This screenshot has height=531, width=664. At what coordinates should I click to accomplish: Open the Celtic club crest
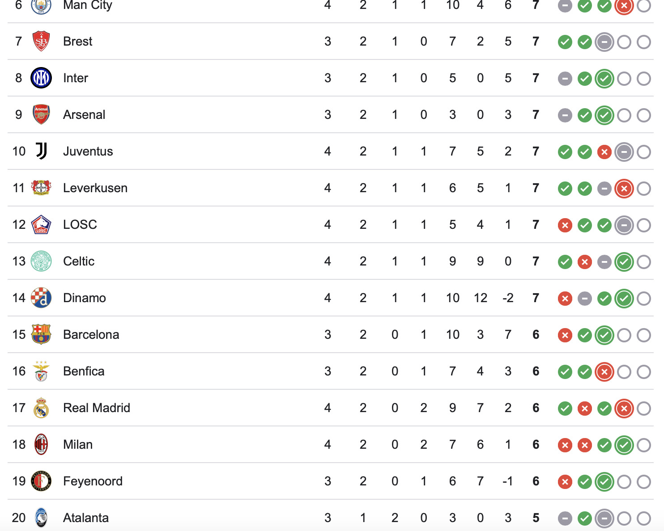point(41,261)
